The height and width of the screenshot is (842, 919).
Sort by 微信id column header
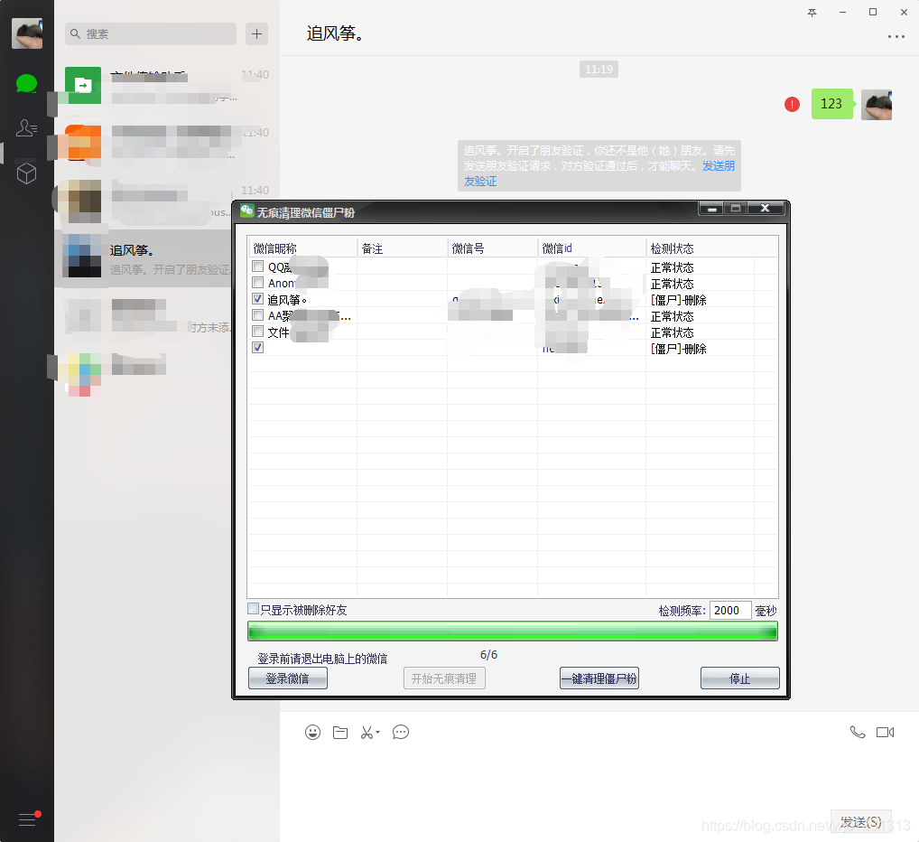pyautogui.click(x=592, y=248)
